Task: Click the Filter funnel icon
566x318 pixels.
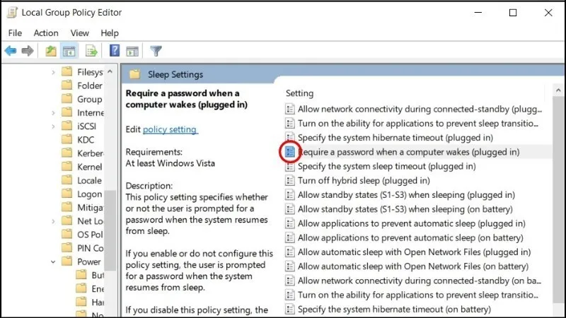Action: pyautogui.click(x=156, y=51)
